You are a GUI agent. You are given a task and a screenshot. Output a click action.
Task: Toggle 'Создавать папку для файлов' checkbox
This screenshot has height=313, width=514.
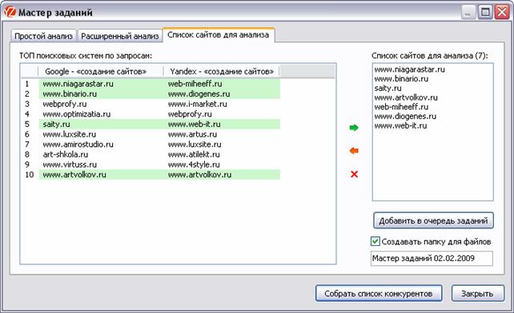tap(375, 241)
